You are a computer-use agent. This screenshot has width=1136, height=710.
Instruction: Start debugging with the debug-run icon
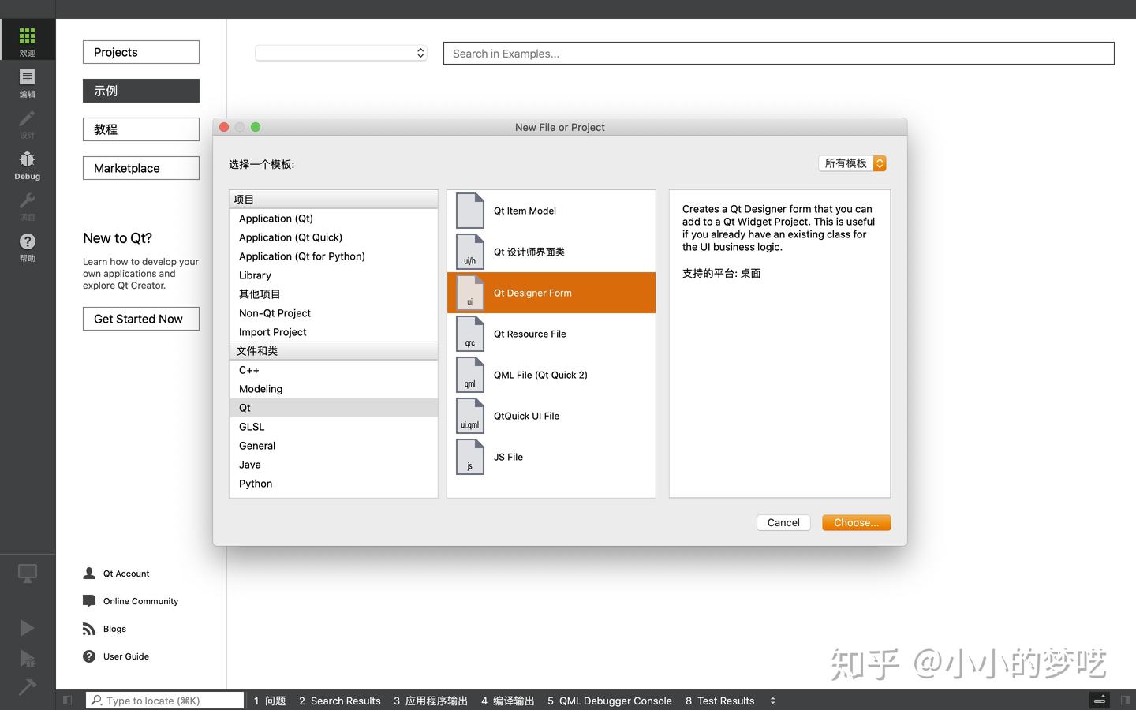[x=27, y=659]
